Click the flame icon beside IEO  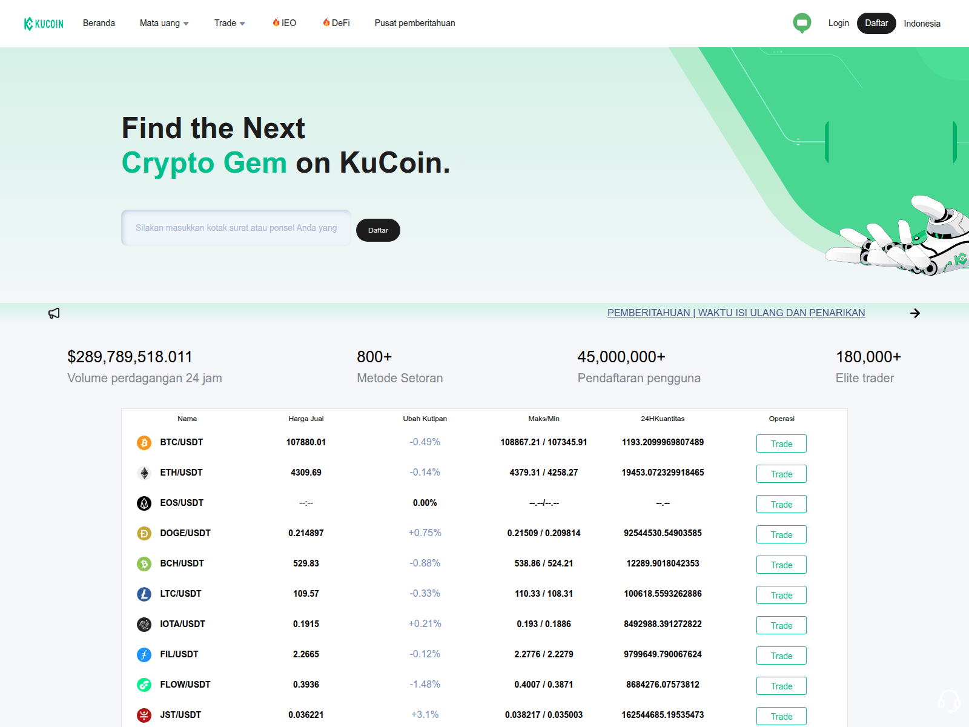point(276,22)
